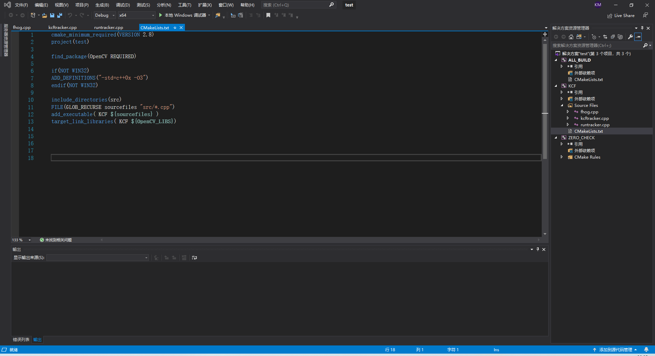Viewport: 655px width, 356px height.
Task: Click the Clear All output icon
Action: 184,258
